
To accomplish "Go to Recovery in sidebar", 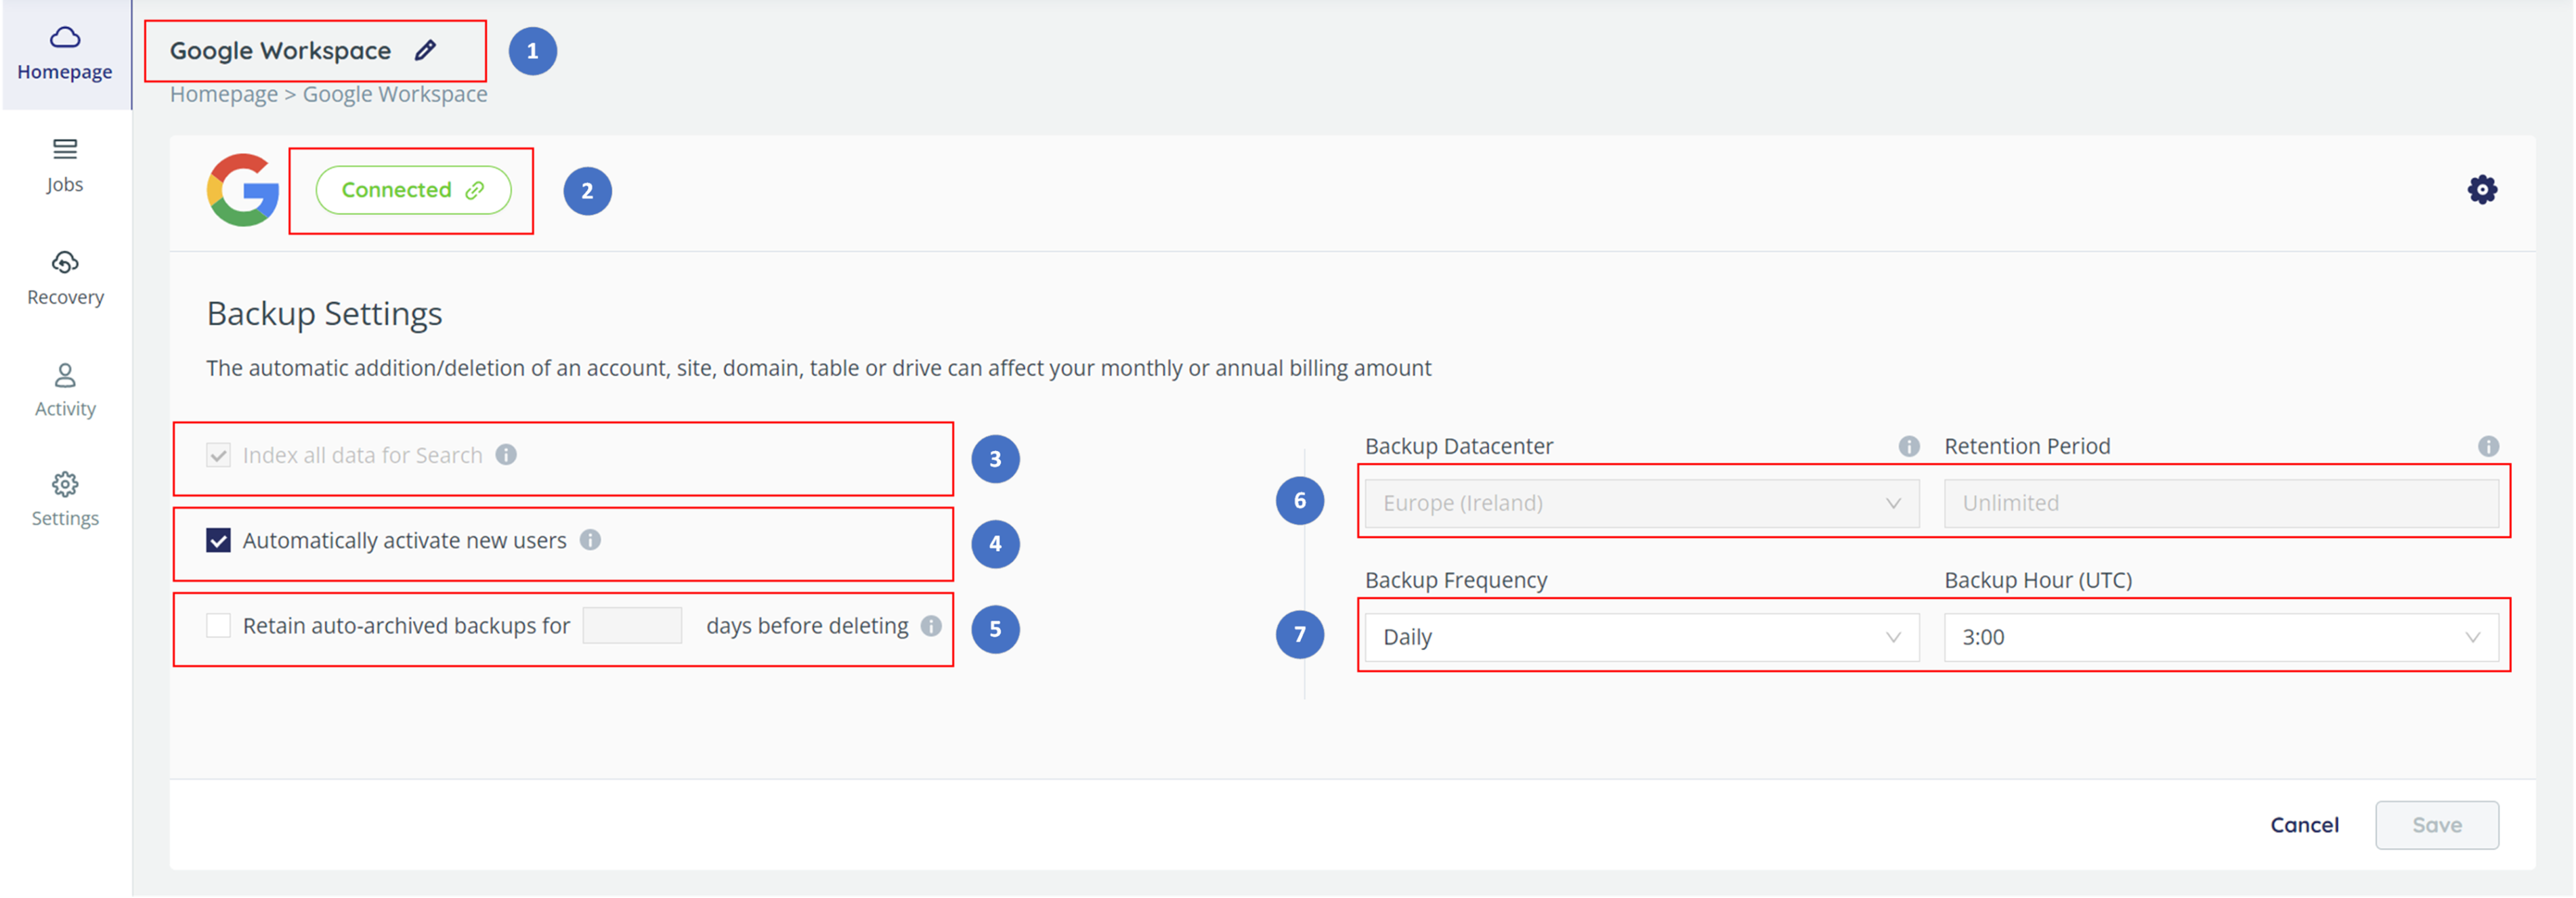I will pyautogui.click(x=65, y=278).
